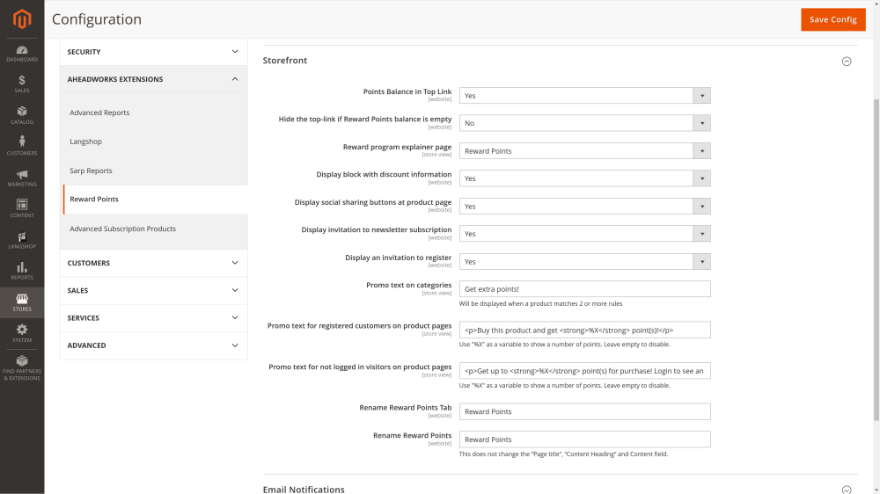
Task: Expand the Security config group
Action: [153, 52]
